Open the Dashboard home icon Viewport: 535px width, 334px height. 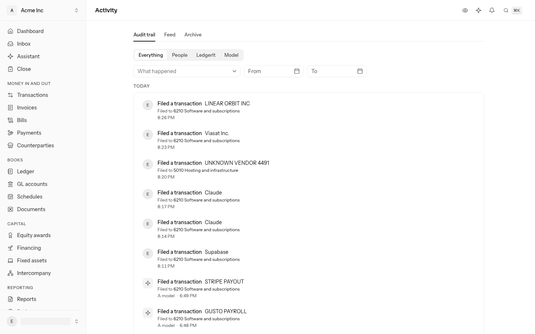(10, 31)
